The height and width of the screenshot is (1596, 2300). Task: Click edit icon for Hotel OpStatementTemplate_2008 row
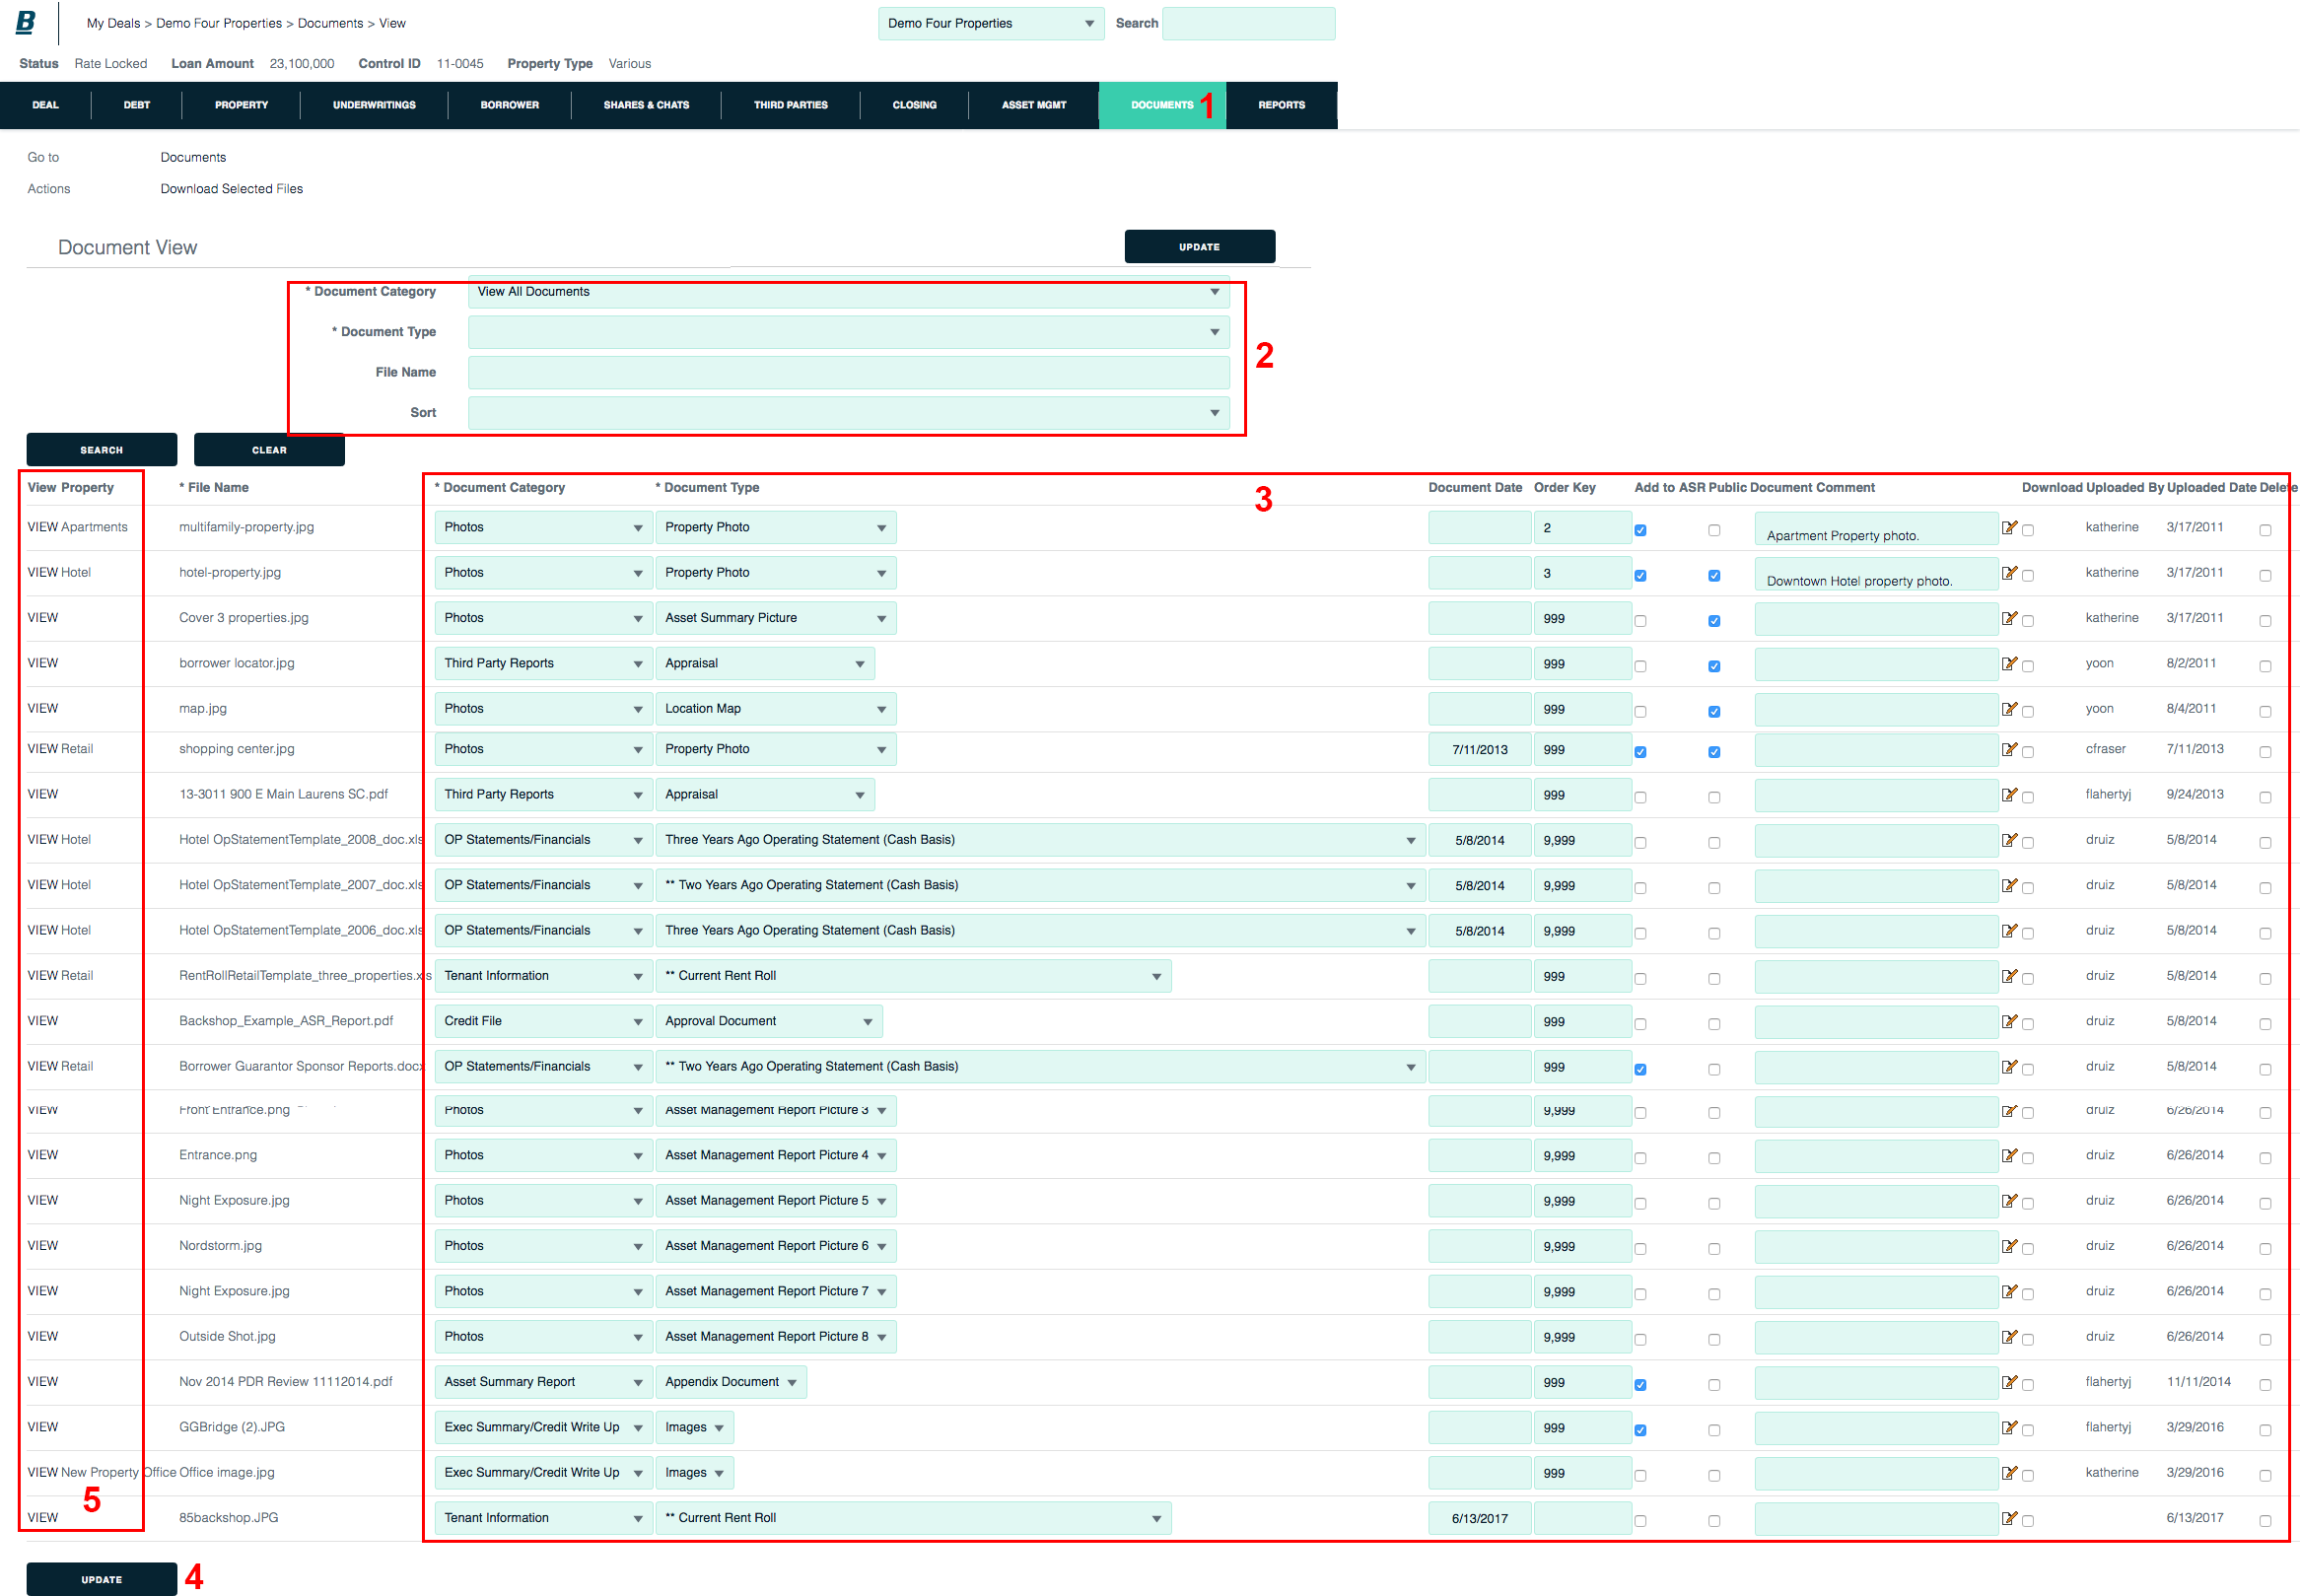[x=2009, y=840]
